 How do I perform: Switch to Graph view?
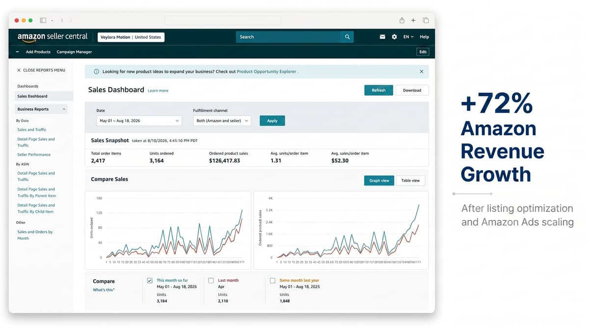click(379, 181)
